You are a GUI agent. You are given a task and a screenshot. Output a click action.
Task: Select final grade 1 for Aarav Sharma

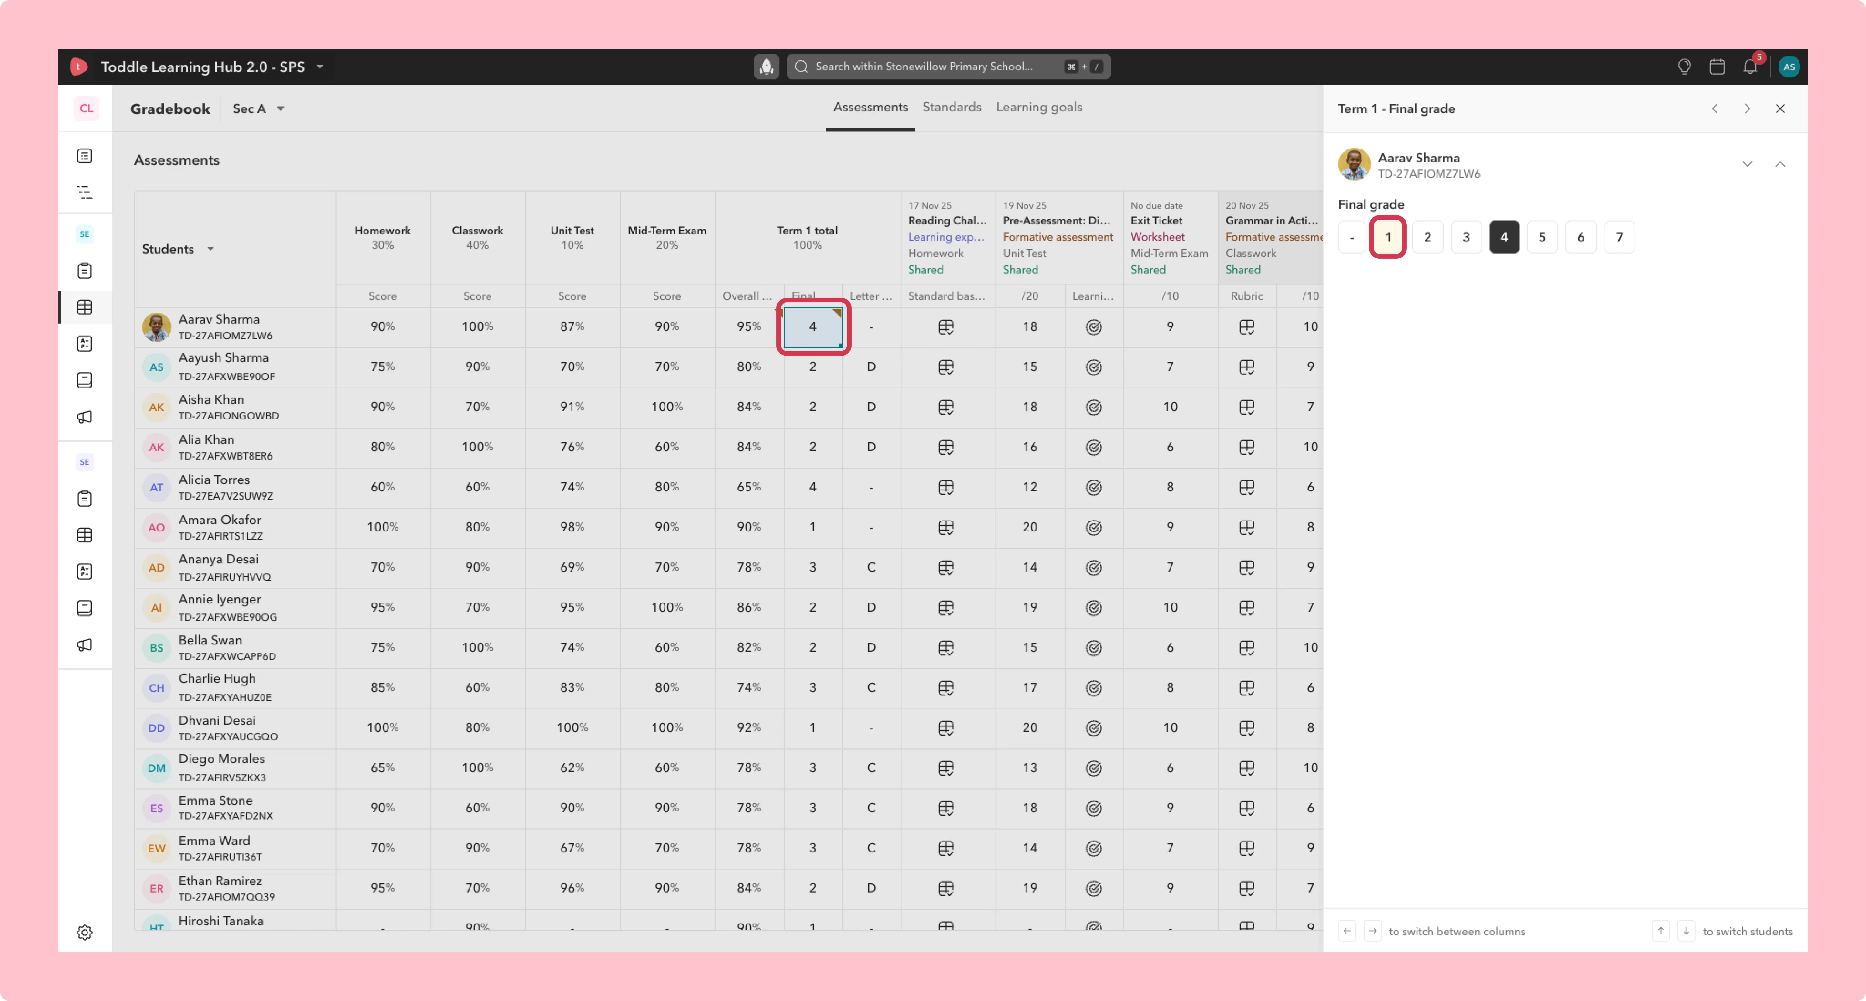coord(1388,237)
